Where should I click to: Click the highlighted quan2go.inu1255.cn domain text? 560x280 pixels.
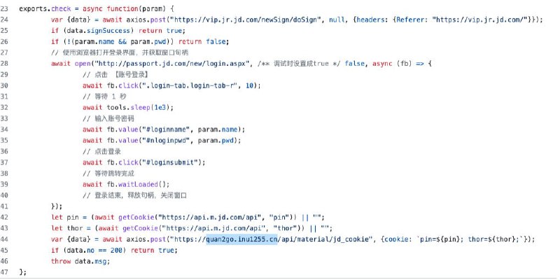[x=241, y=239]
